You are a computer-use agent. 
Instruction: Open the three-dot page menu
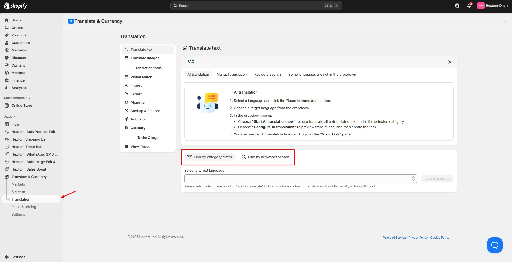tap(505, 21)
